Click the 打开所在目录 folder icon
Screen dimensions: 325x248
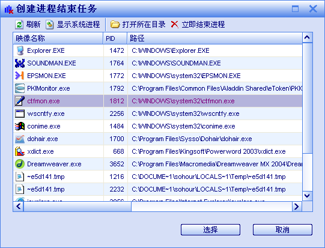pyautogui.click(x=115, y=25)
